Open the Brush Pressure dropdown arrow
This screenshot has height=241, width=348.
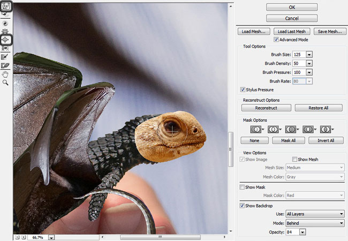click(309, 72)
